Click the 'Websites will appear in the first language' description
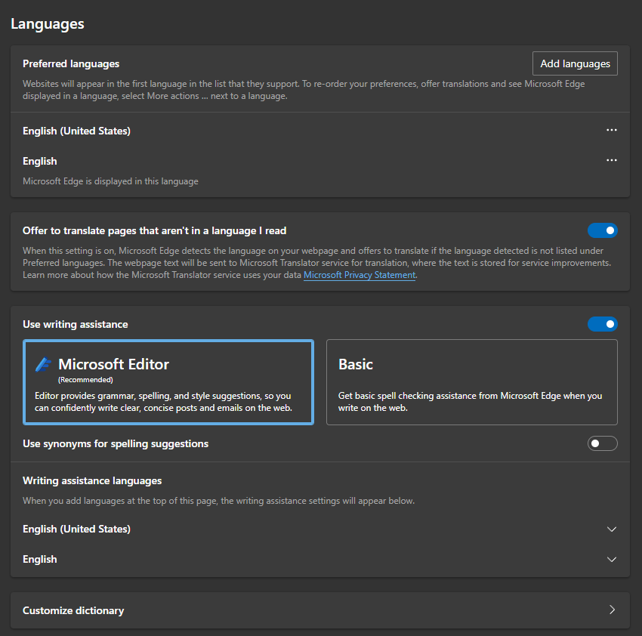The width and height of the screenshot is (642, 636). [304, 90]
